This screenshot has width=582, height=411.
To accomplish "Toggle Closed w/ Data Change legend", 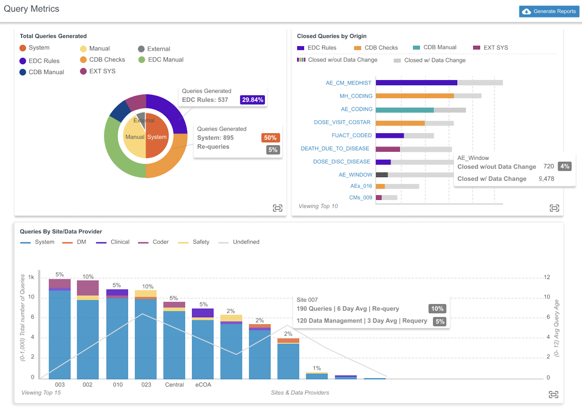I will click(x=430, y=60).
